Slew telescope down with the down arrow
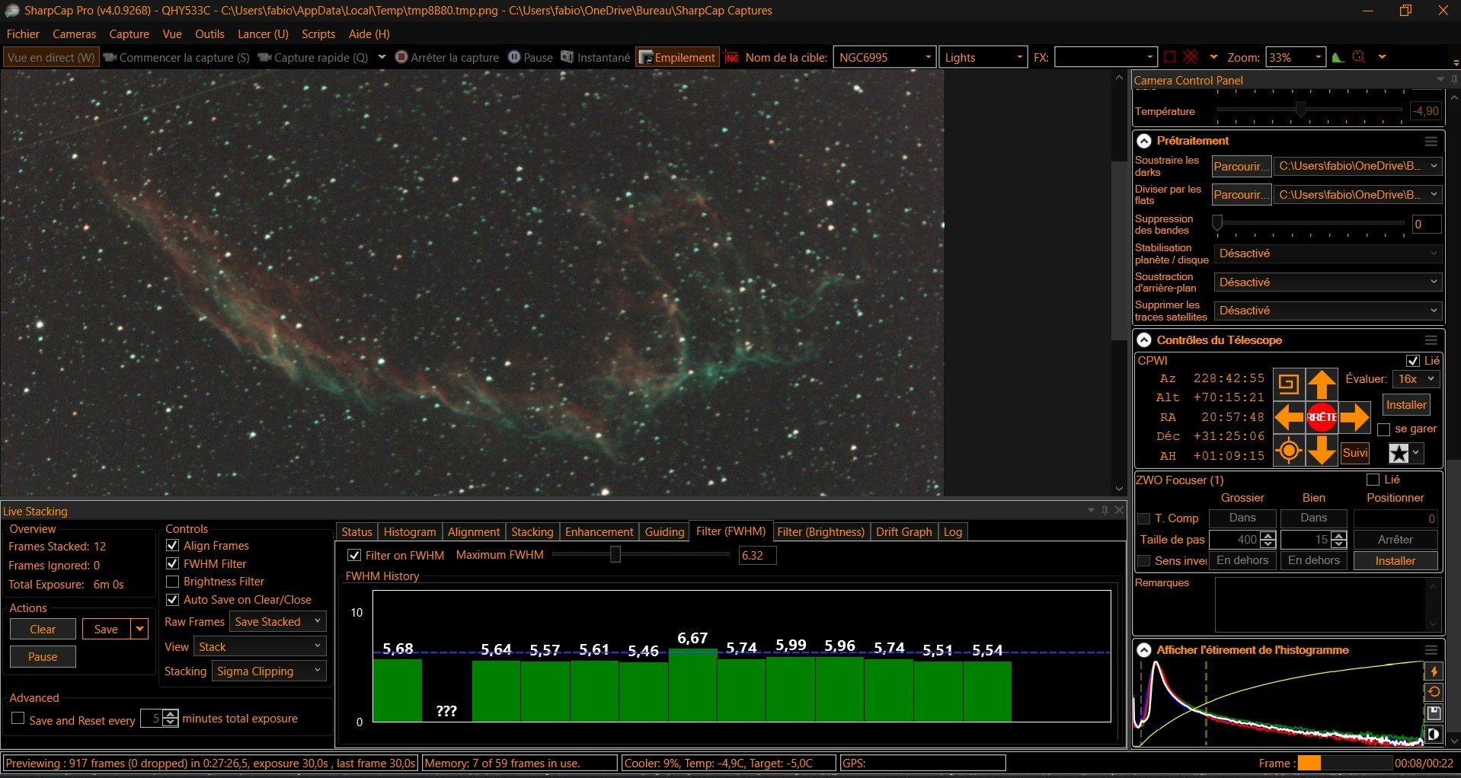Image resolution: width=1461 pixels, height=778 pixels. pyautogui.click(x=1322, y=450)
